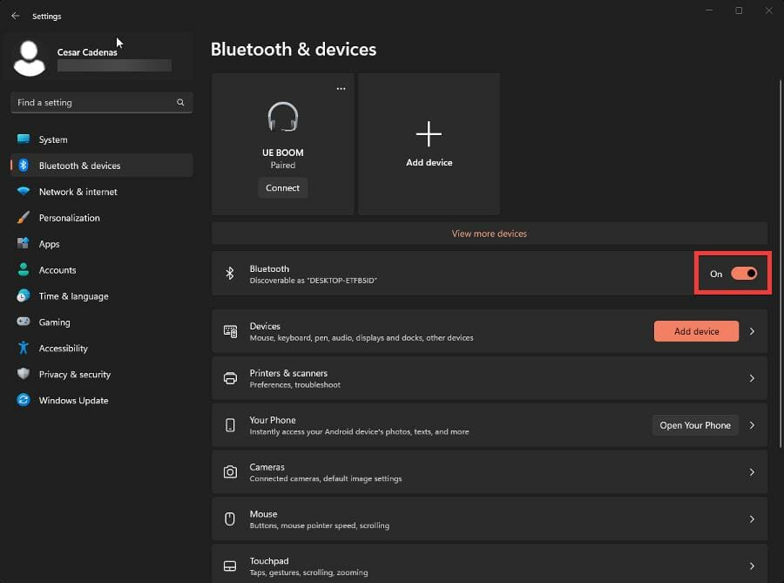The image size is (784, 583).
Task: Click the user profile avatar icon
Action: [x=29, y=58]
